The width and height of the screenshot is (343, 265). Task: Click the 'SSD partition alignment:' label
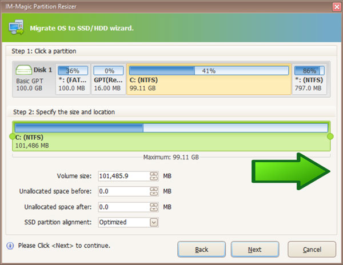click(58, 222)
